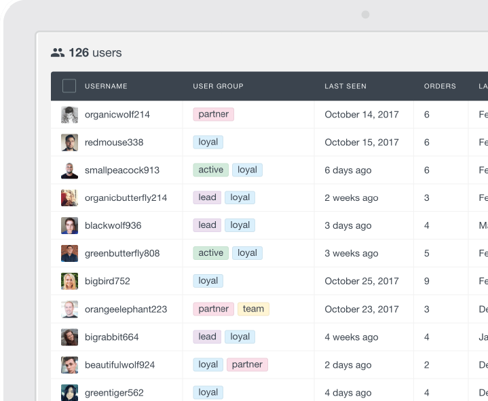The width and height of the screenshot is (488, 401).
Task: Select username greenbutterfly808
Action: point(122,253)
